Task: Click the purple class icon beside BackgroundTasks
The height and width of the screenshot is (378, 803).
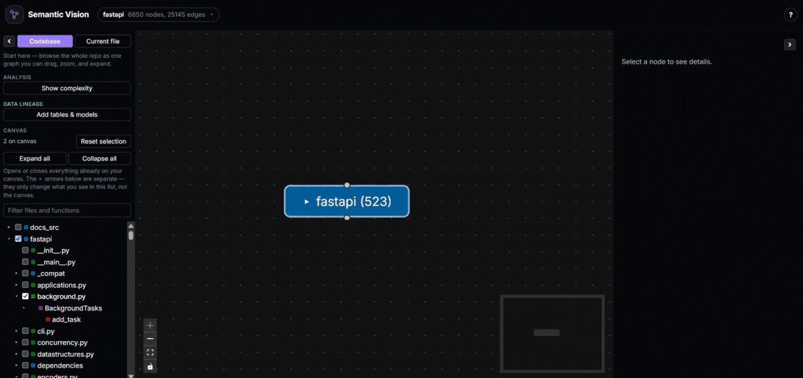Action: 41,308
